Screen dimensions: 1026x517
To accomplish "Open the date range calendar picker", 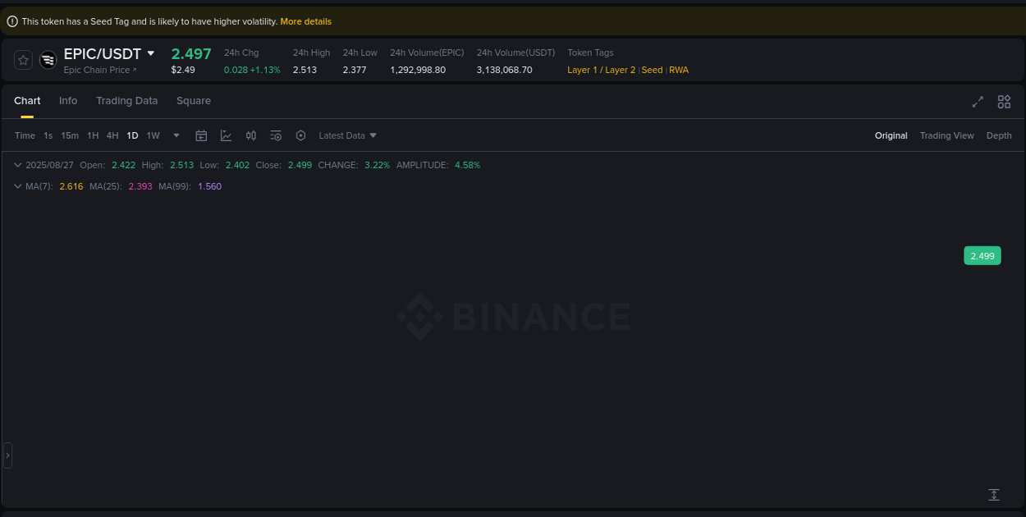I will coord(201,135).
